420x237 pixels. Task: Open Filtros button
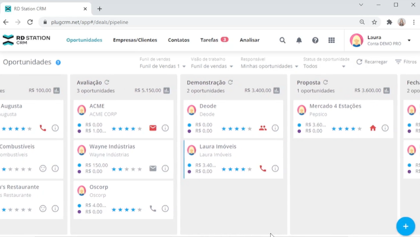pyautogui.click(x=406, y=62)
